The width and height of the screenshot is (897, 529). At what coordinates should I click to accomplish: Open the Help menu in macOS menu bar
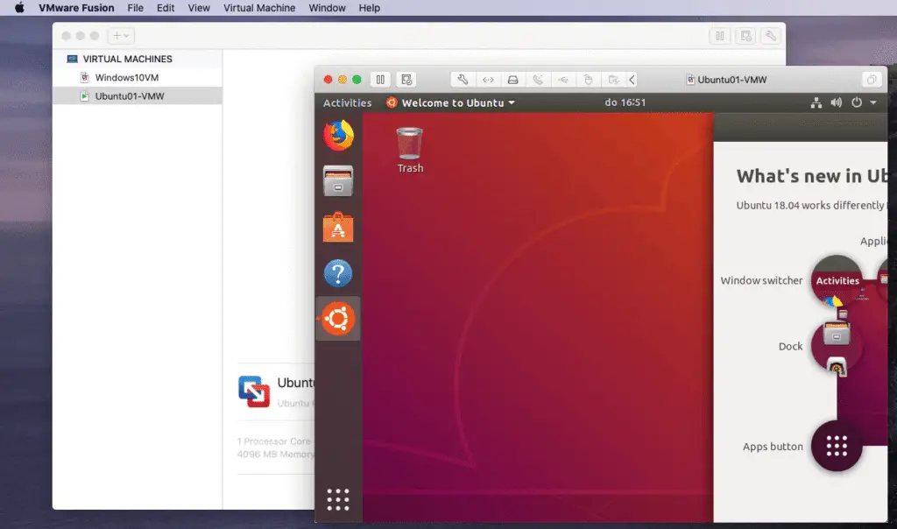click(x=370, y=8)
